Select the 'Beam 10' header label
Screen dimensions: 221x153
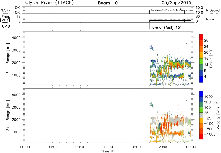pyautogui.click(x=108, y=3)
